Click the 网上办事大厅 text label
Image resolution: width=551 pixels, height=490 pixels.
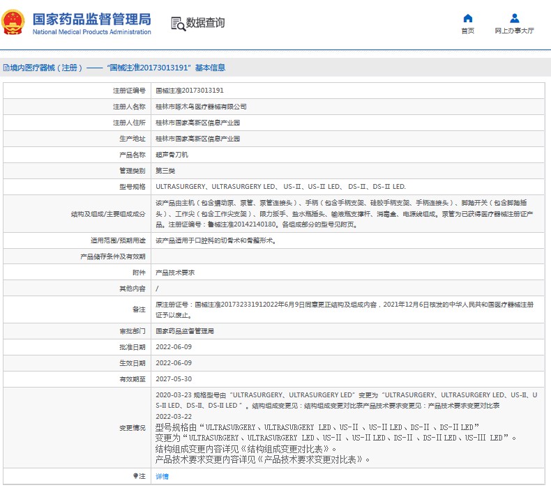tap(515, 31)
